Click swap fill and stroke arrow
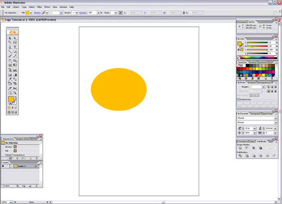This screenshot has width=282, height=204. [x=16, y=97]
